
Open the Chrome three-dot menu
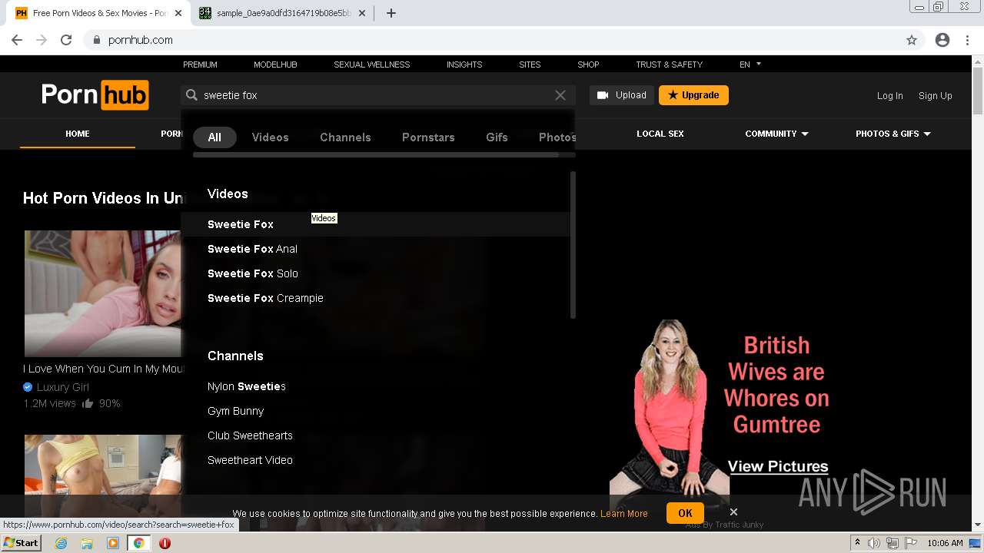click(x=967, y=40)
